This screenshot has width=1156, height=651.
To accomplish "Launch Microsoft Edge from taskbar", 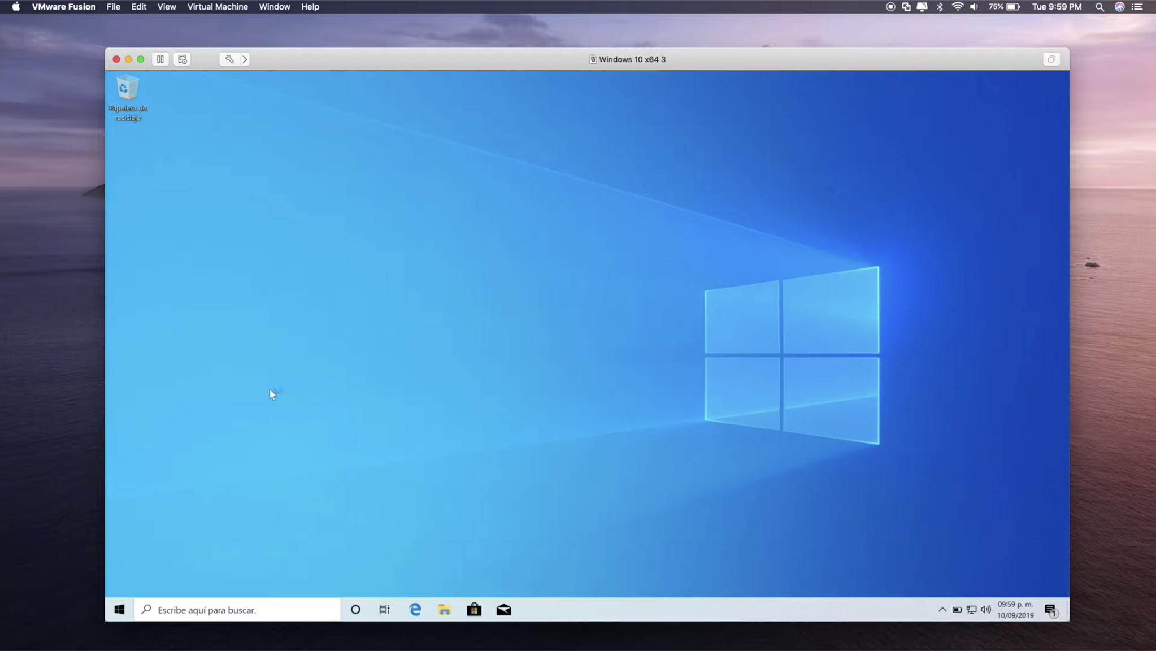I will (x=415, y=610).
